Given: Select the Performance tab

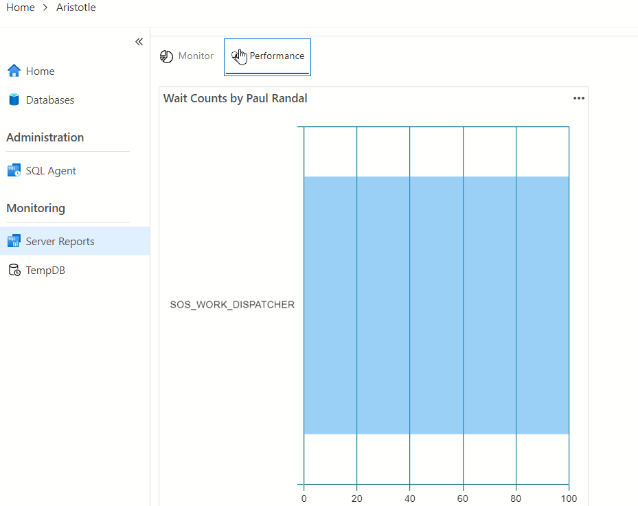Looking at the screenshot, I should tap(267, 57).
